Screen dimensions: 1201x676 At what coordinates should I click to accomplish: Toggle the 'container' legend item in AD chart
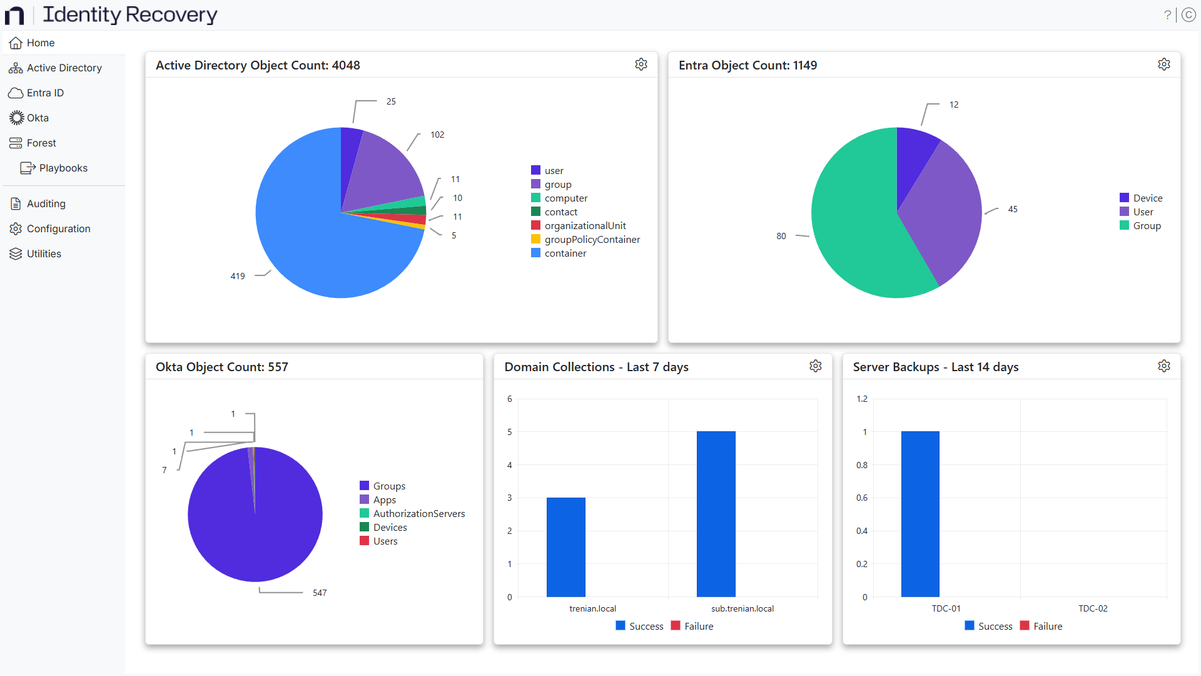[x=564, y=253]
